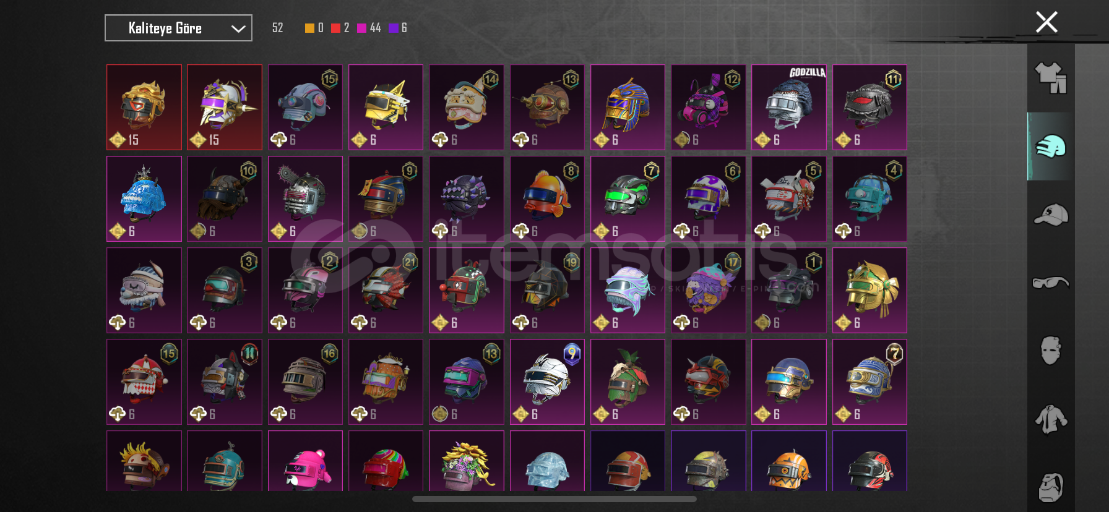Click the horizontal scrollbar at bottom
The height and width of the screenshot is (512, 1109).
tap(554, 499)
